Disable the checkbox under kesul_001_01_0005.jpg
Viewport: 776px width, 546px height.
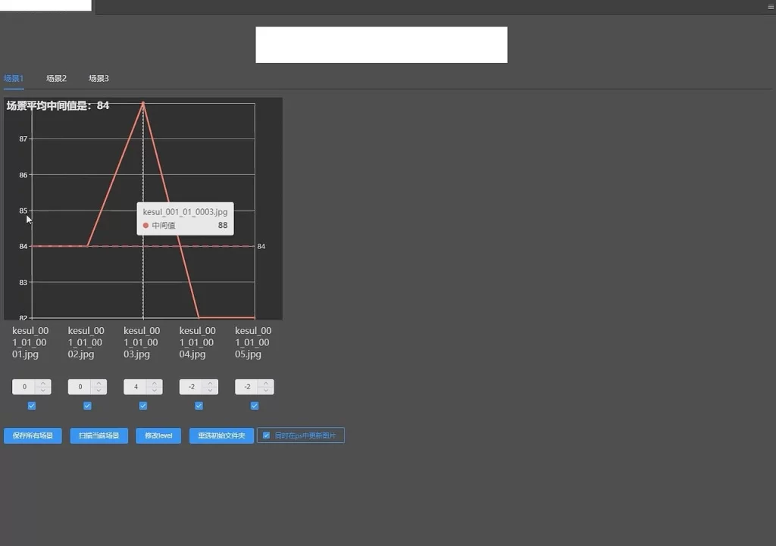coord(255,406)
